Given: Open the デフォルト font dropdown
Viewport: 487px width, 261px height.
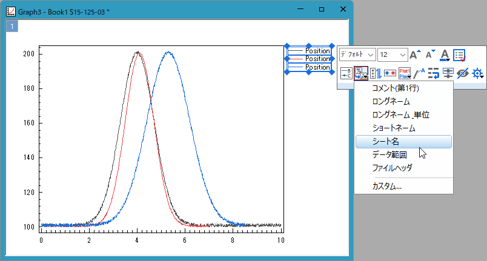Looking at the screenshot, I should tap(357, 55).
